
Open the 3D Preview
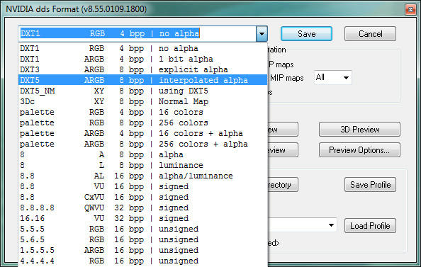coord(359,130)
